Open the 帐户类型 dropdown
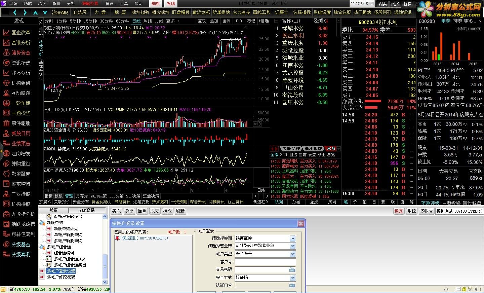The image size is (484, 293). tap(293, 254)
